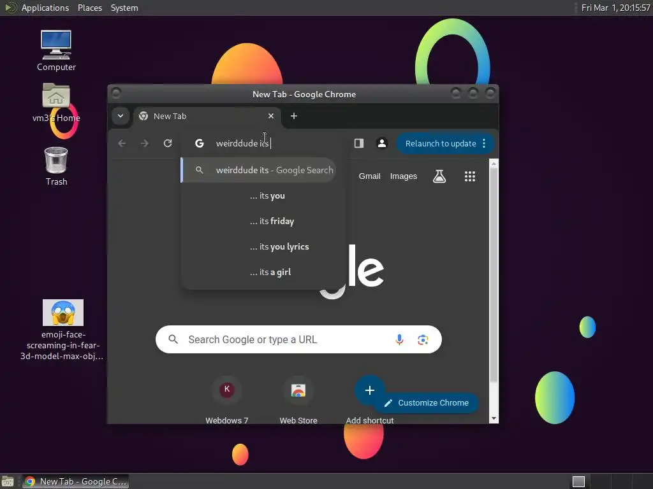
Task: Click the clock in the top panel
Action: (615, 8)
